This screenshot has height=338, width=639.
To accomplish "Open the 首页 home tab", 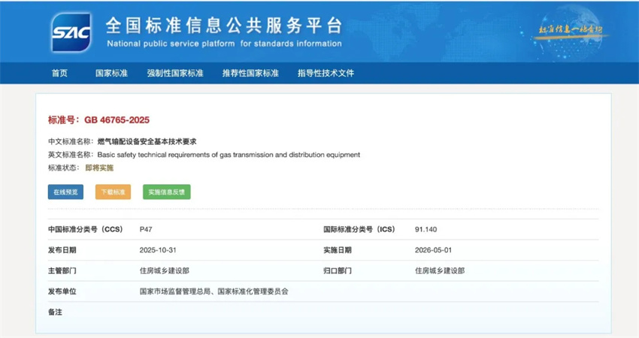I will tap(59, 73).
